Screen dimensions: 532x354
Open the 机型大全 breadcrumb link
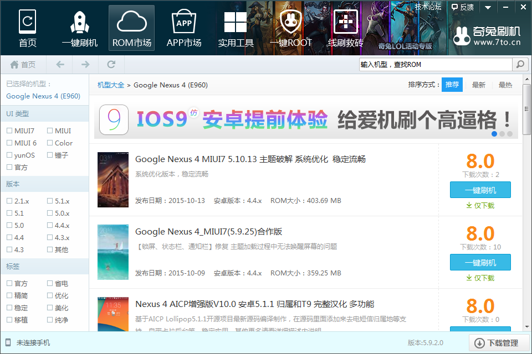click(x=111, y=85)
